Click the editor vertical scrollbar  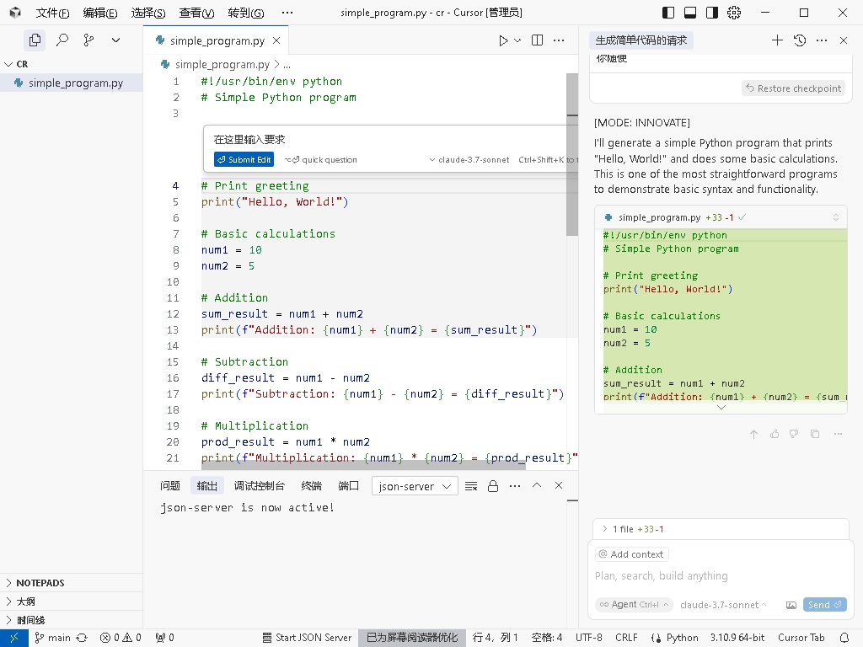572,154
